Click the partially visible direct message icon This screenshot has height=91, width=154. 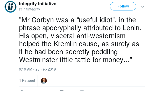[82, 91]
